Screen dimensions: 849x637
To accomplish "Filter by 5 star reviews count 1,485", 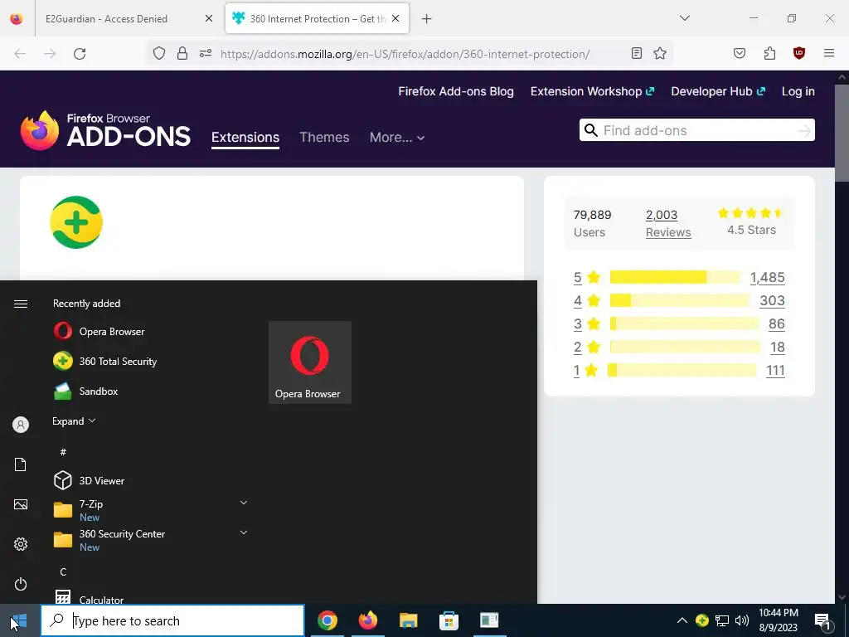I will [x=767, y=277].
